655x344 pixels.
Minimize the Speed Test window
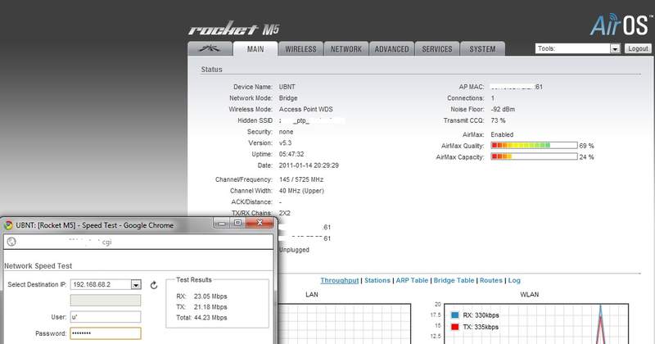tap(222, 223)
